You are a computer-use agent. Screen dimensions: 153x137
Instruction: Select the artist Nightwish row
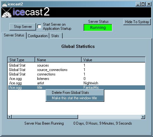[76, 83]
